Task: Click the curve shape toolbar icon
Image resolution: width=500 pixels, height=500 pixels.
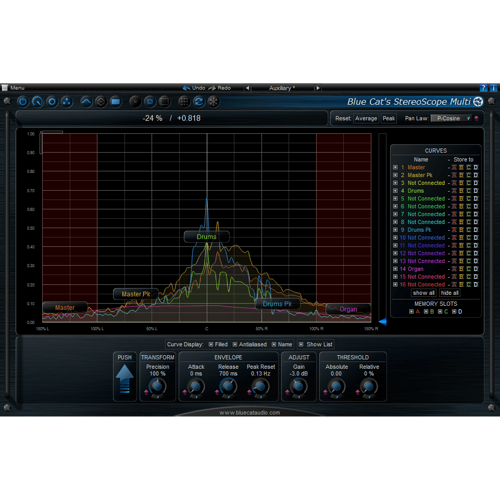Action: 86,102
